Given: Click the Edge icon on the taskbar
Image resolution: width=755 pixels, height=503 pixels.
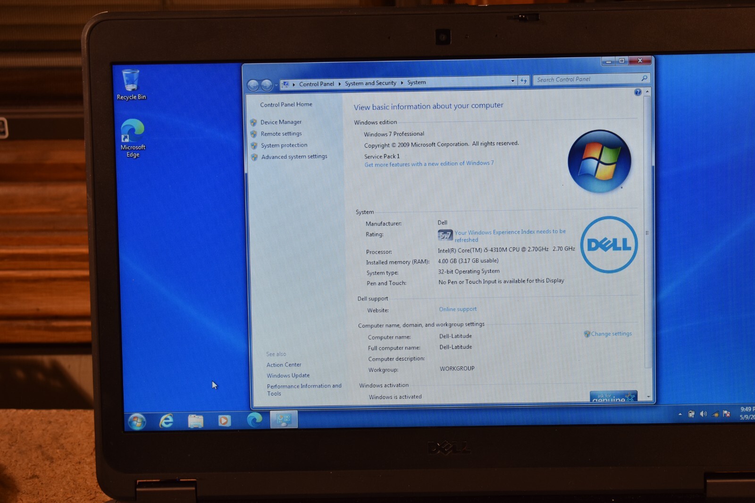Looking at the screenshot, I should (254, 419).
